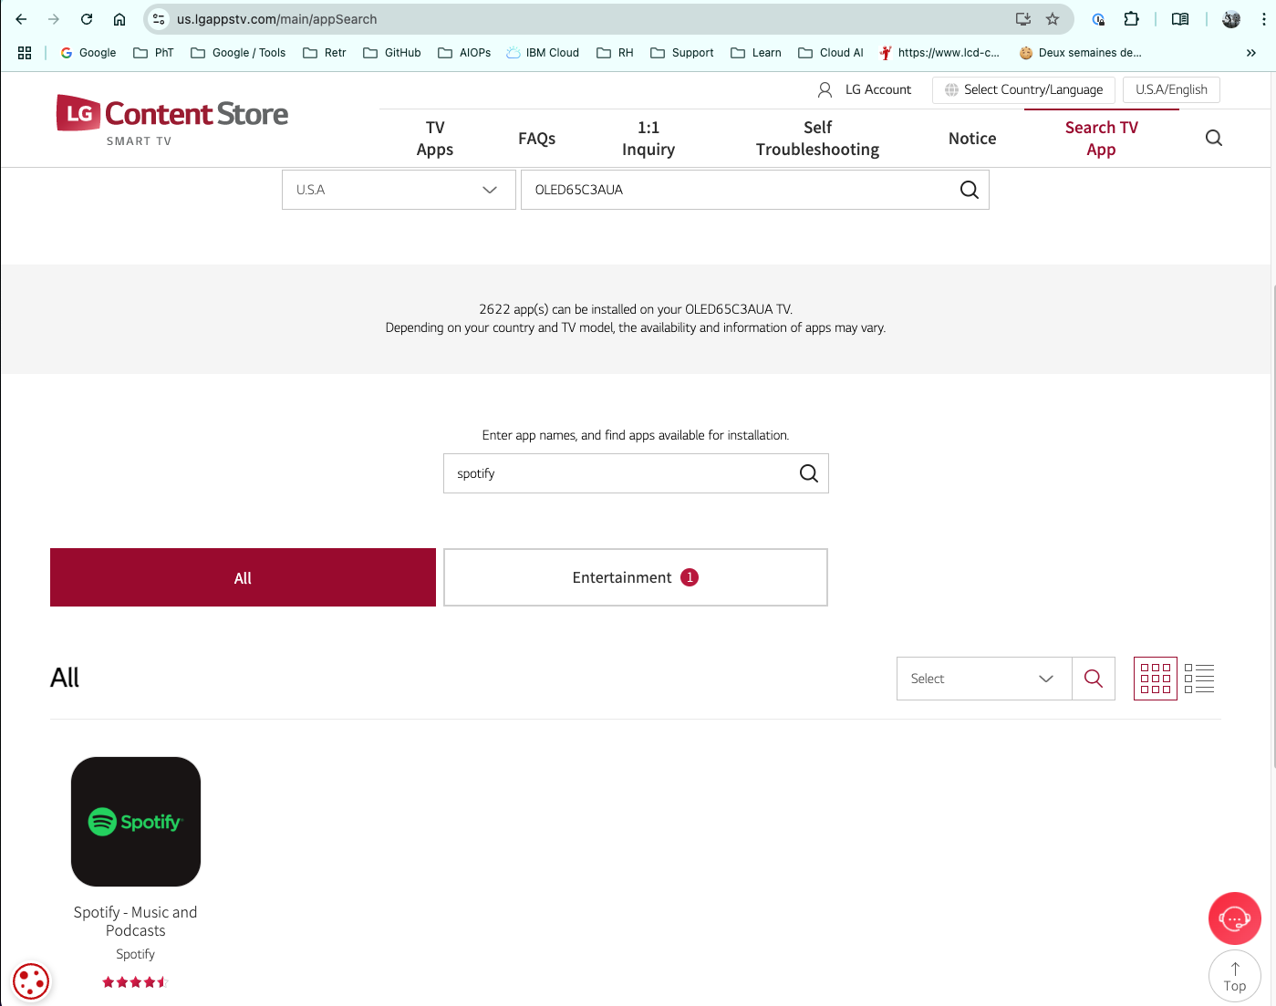Open the FAQs menu item
The width and height of the screenshot is (1276, 1006).
click(537, 139)
